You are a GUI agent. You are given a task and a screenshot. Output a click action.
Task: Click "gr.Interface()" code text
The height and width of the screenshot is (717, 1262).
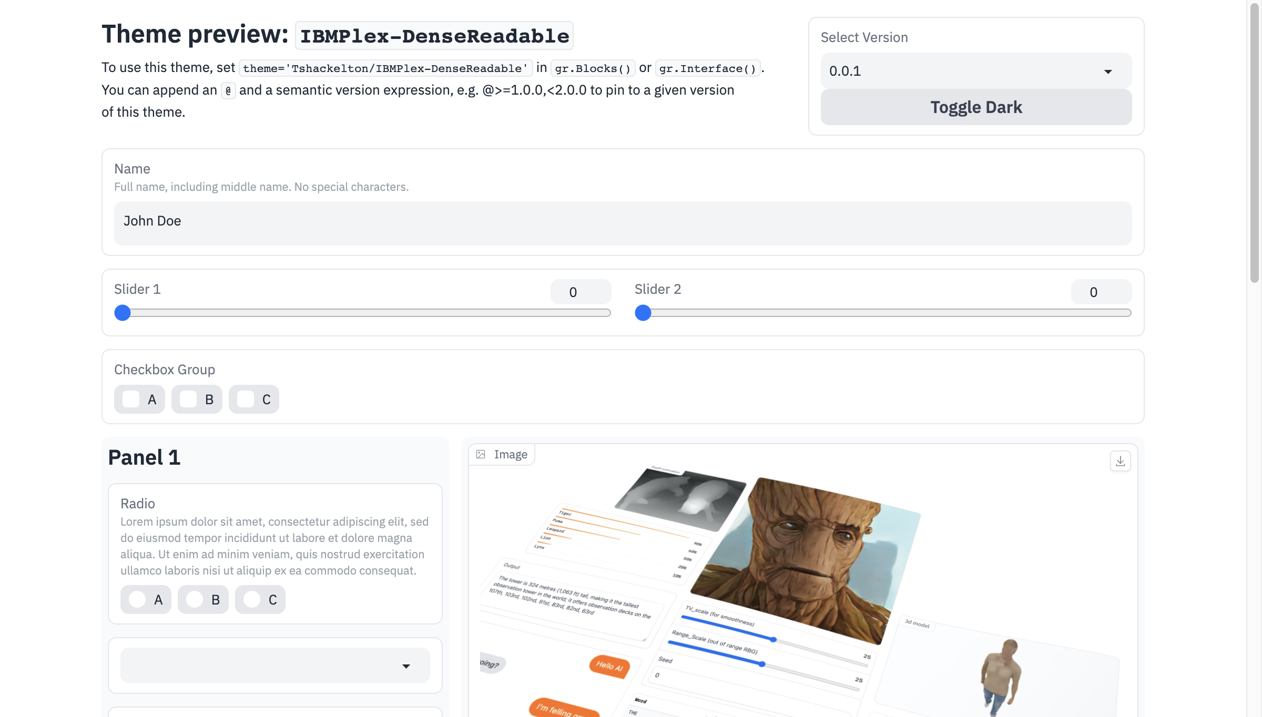click(708, 68)
